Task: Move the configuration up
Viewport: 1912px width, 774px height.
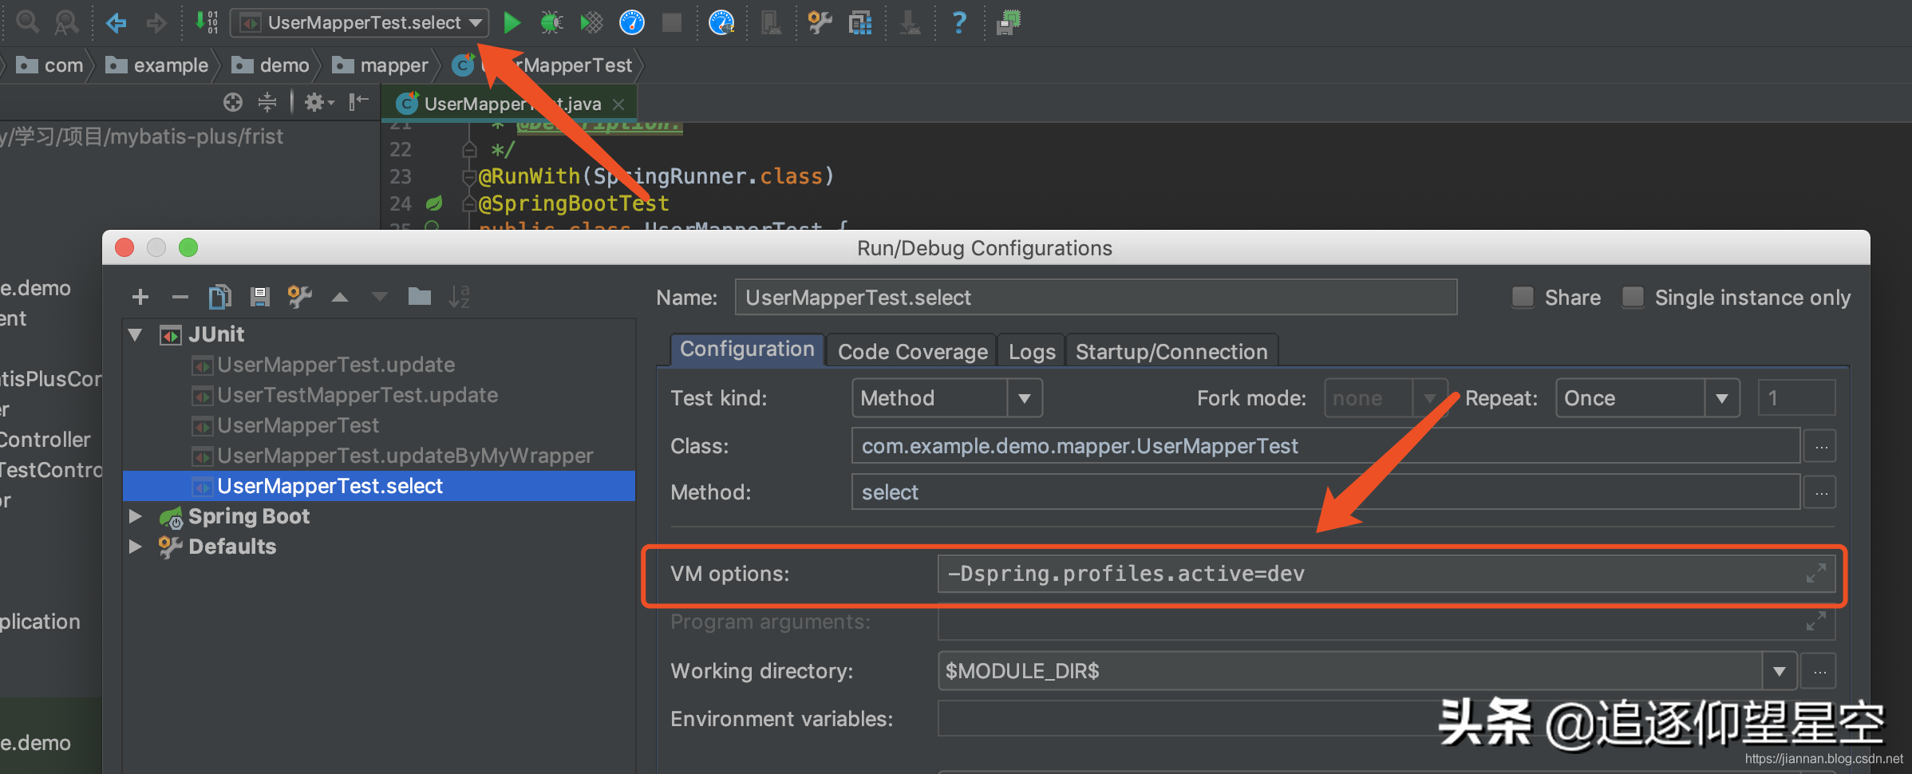Action: tap(340, 298)
